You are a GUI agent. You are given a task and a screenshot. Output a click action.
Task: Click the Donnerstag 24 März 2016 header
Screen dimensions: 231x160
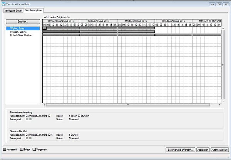(x=61, y=20)
